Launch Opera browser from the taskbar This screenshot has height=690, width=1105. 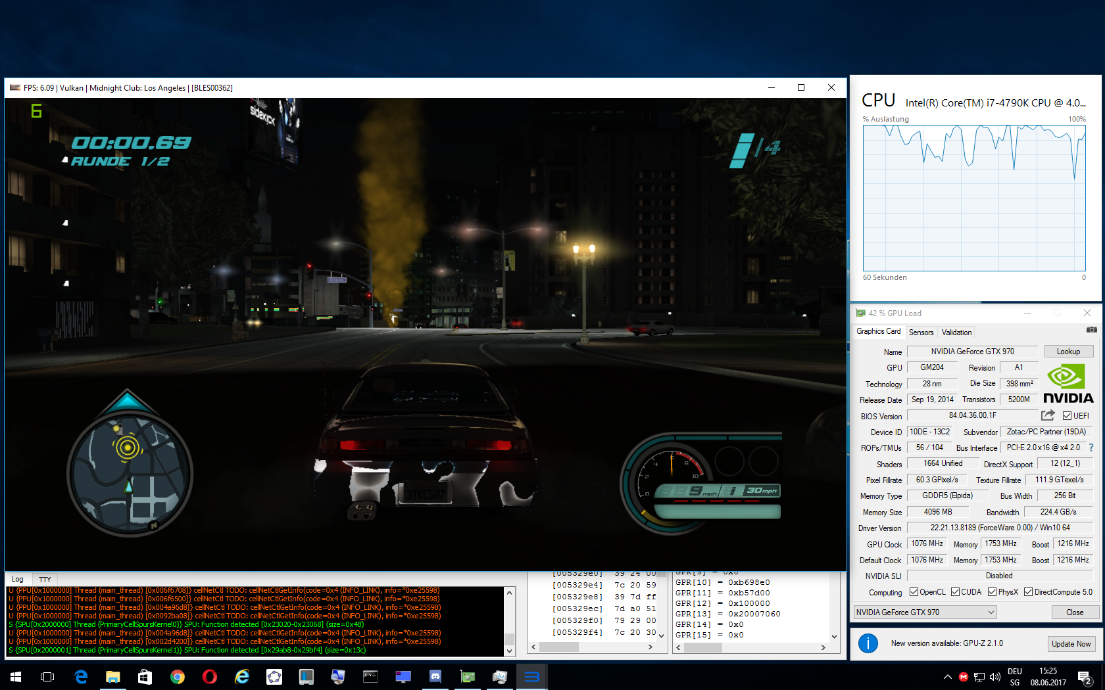[209, 676]
